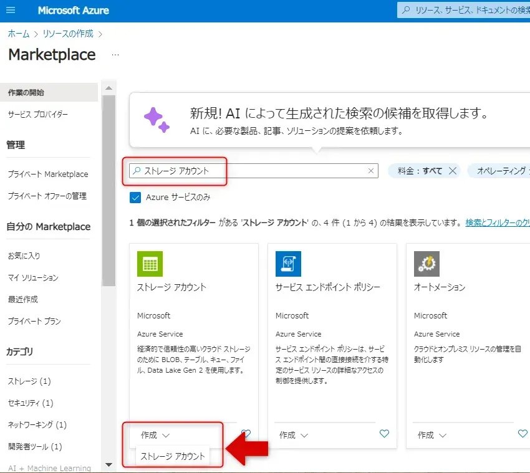Screen dimensions: 530x473
Task: Click the Automation gear icon
Action: pyautogui.click(x=426, y=264)
